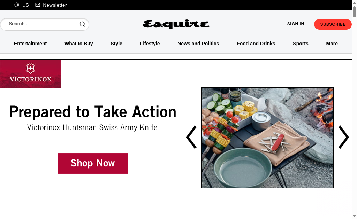Expand the More navigation menu
Image resolution: width=357 pixels, height=219 pixels.
click(332, 44)
